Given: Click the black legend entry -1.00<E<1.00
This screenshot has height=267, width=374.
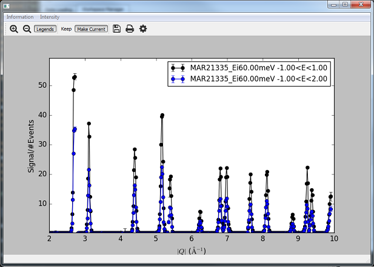Looking at the screenshot, I should (x=259, y=68).
